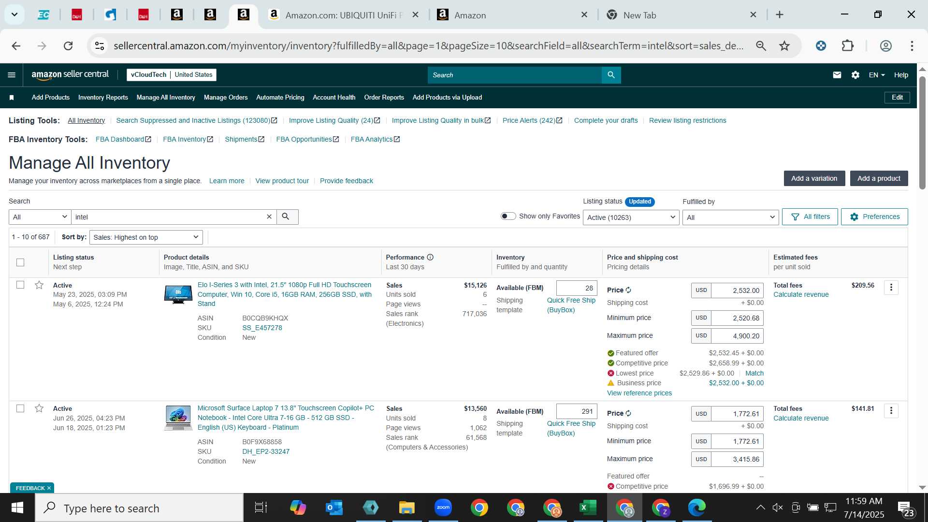The width and height of the screenshot is (928, 522).
Task: Open Inventory Reports menu item
Action: pos(103,98)
